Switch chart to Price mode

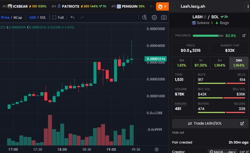[x=5, y=18]
